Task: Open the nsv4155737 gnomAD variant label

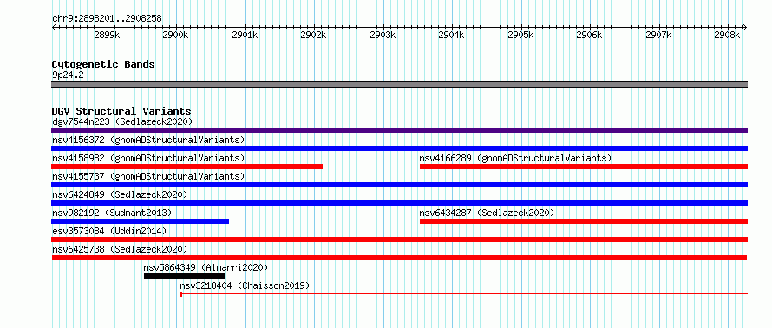Action: 148,176
